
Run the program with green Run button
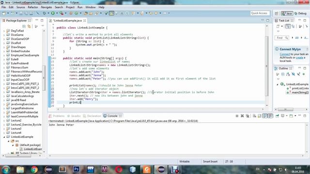click(x=53, y=13)
